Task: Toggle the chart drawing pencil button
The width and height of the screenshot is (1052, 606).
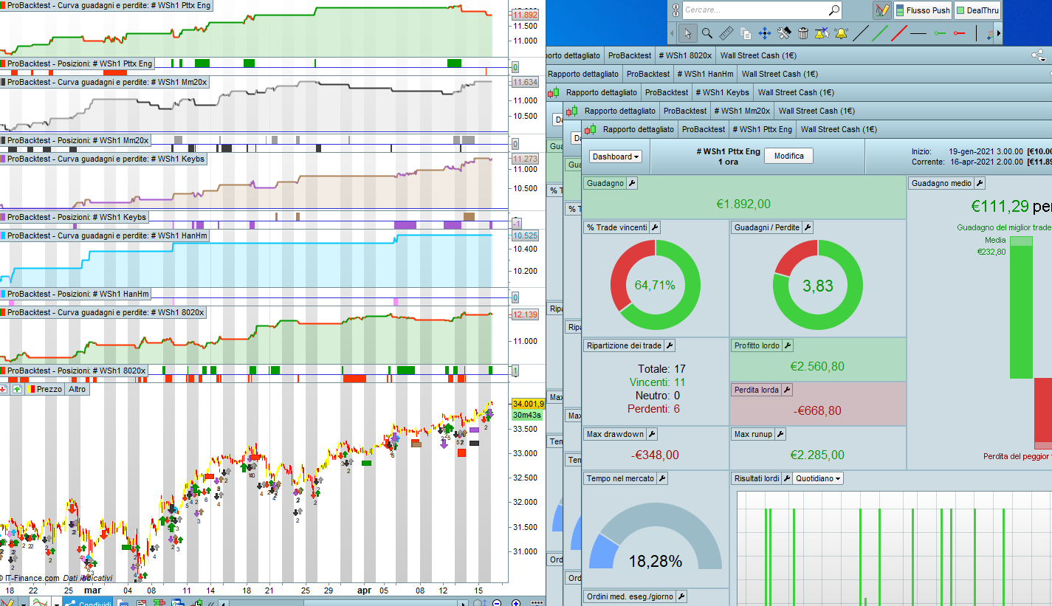Action: 881,10
